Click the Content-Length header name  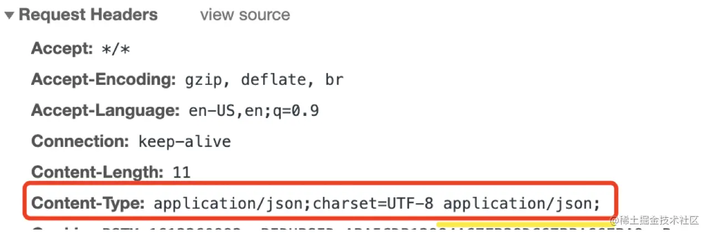point(93,172)
